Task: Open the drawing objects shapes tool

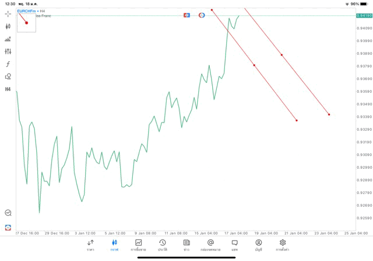Action: pyautogui.click(x=8, y=76)
